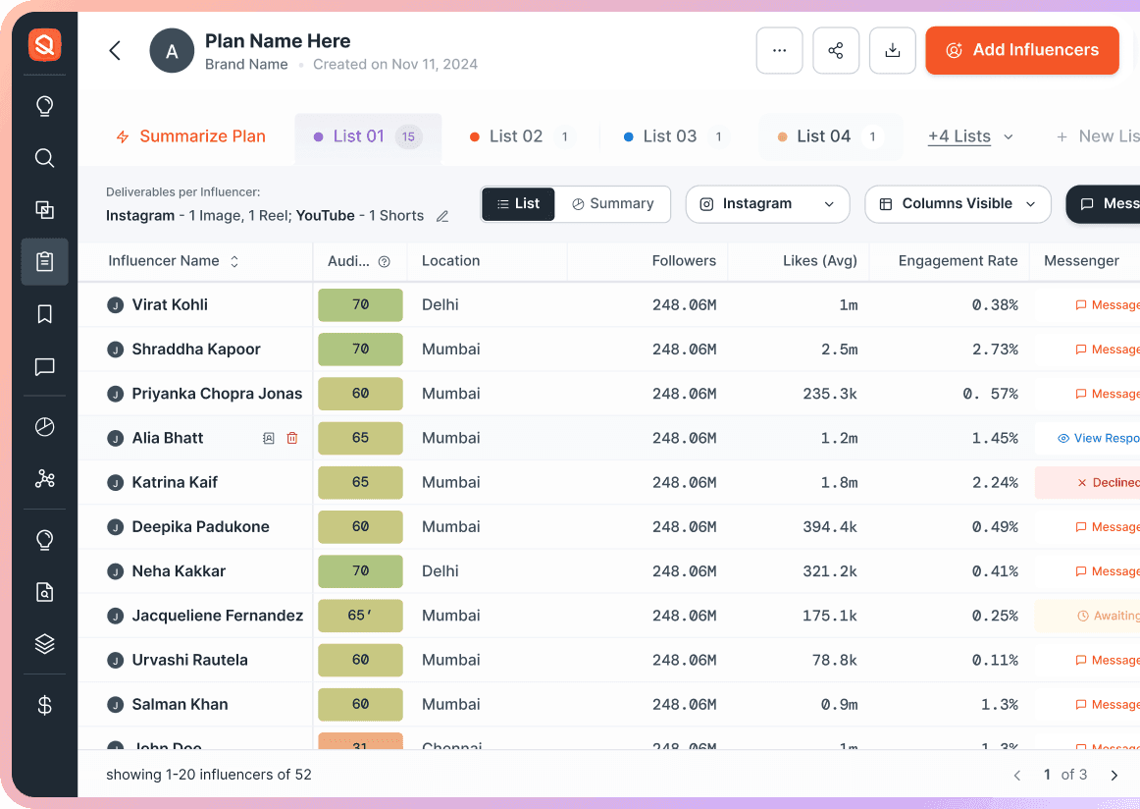This screenshot has height=809, width=1140.
Task: Open the dollar sign icon in sidebar
Action: click(44, 705)
